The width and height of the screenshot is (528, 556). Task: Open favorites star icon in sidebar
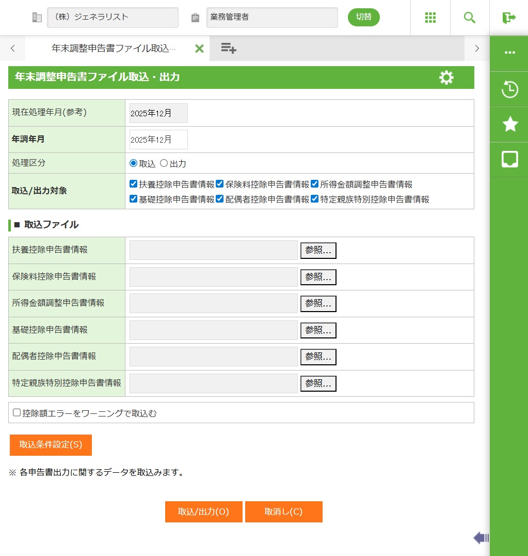coord(509,125)
